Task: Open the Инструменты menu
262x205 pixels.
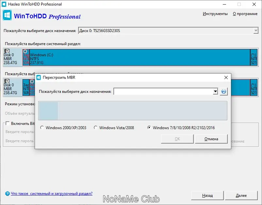Action: 215,14
